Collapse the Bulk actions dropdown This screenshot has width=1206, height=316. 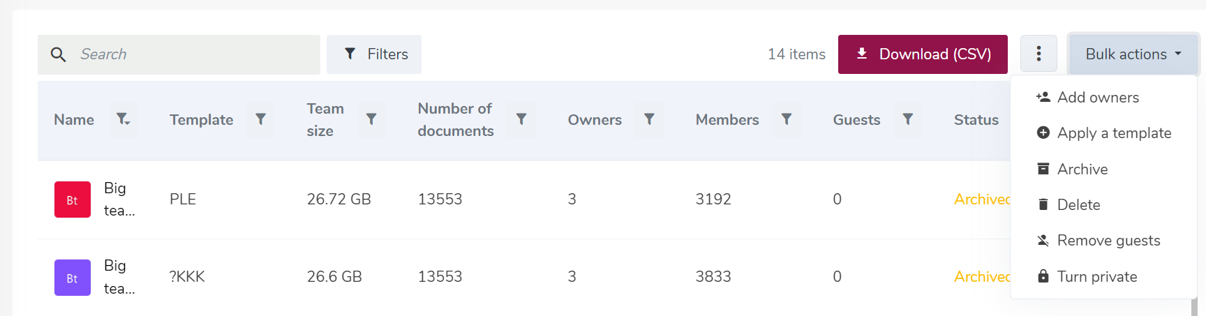(1133, 54)
